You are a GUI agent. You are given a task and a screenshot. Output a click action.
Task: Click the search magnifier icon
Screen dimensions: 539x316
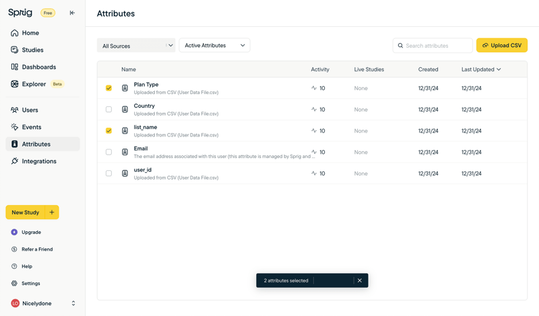(x=400, y=46)
